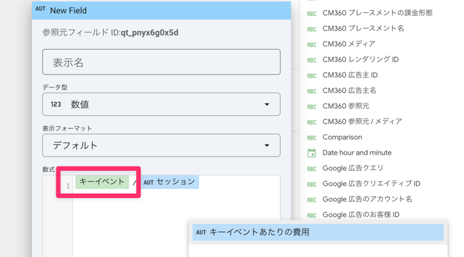Click the 123 number type icon
Screen dimensions: 464x257
tap(56, 104)
